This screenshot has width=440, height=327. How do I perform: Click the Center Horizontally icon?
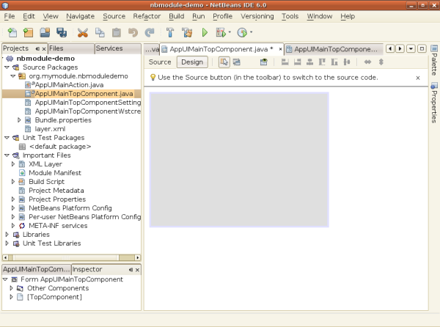coord(309,62)
